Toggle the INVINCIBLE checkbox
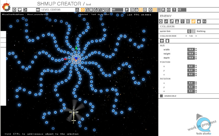This screenshot has width=219, height=136. click(161, 96)
